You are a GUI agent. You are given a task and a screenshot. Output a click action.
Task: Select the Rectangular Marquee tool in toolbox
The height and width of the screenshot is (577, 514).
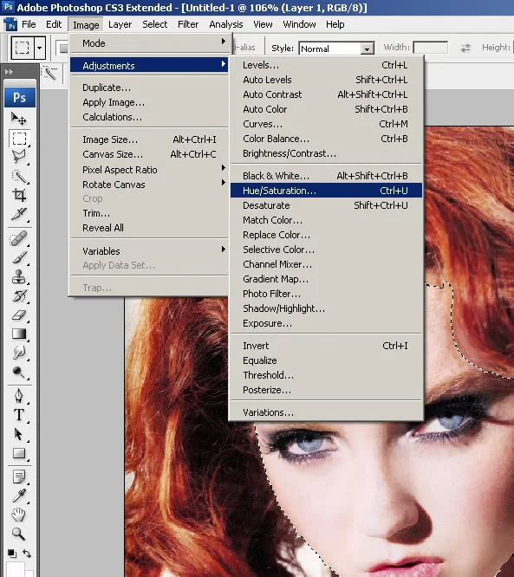click(19, 139)
